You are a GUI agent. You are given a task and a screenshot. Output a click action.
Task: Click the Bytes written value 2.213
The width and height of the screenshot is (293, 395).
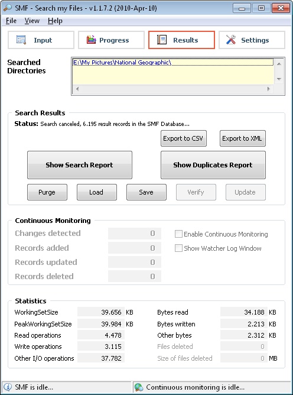pyautogui.click(x=244, y=324)
